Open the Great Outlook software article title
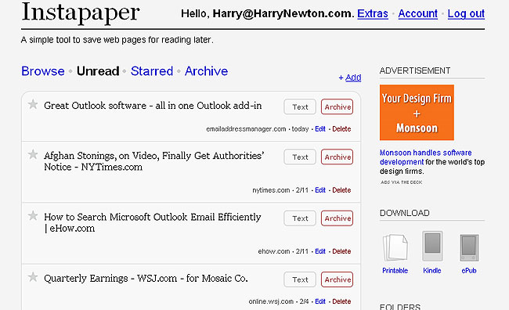 coord(153,106)
